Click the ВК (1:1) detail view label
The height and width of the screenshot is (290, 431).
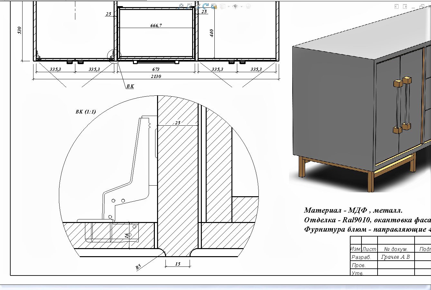[x=86, y=112]
